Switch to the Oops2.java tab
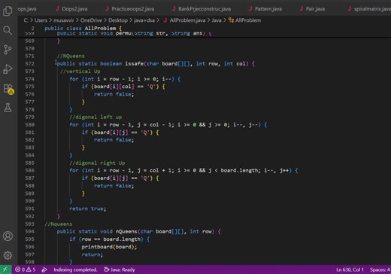 pos(71,9)
